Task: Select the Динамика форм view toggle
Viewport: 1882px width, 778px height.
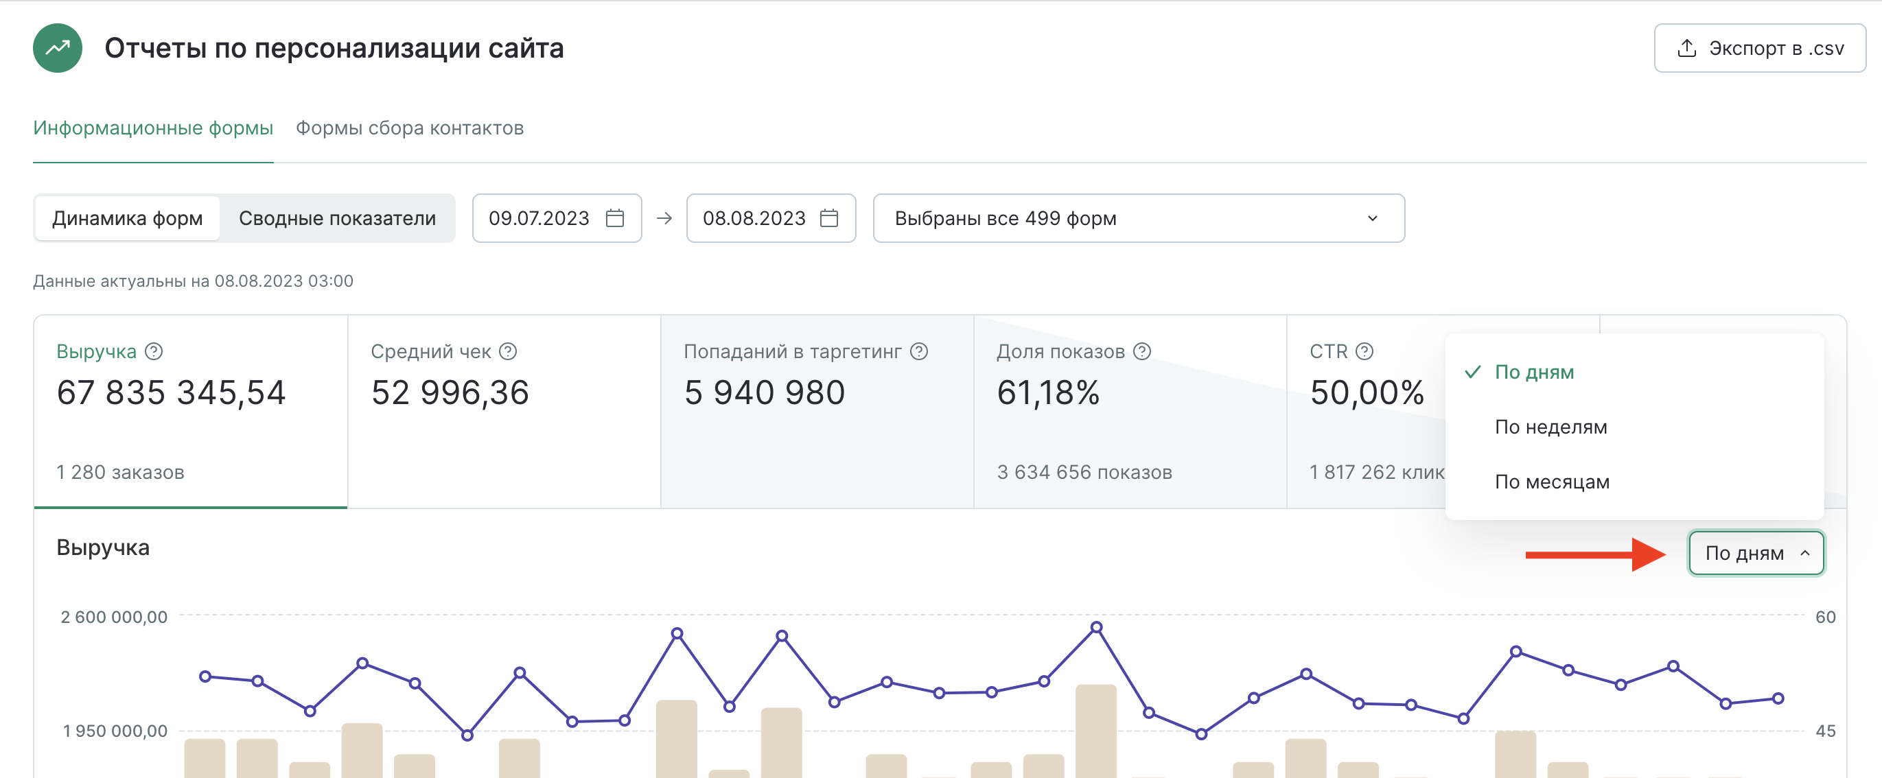Action: (127, 217)
